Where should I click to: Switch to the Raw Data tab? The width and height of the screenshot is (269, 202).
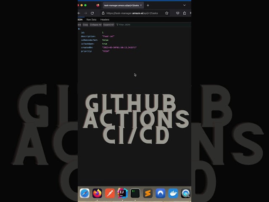[x=91, y=20]
